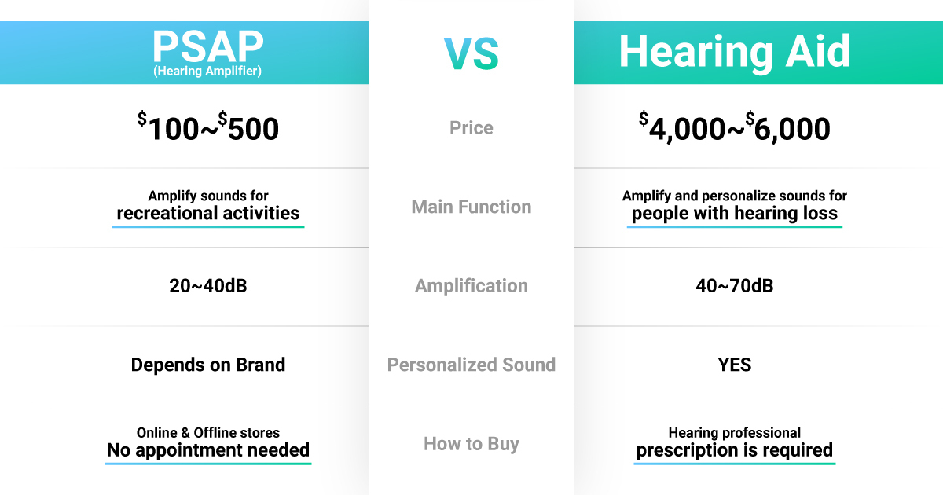Select the 20~40dB amplification value

[208, 286]
